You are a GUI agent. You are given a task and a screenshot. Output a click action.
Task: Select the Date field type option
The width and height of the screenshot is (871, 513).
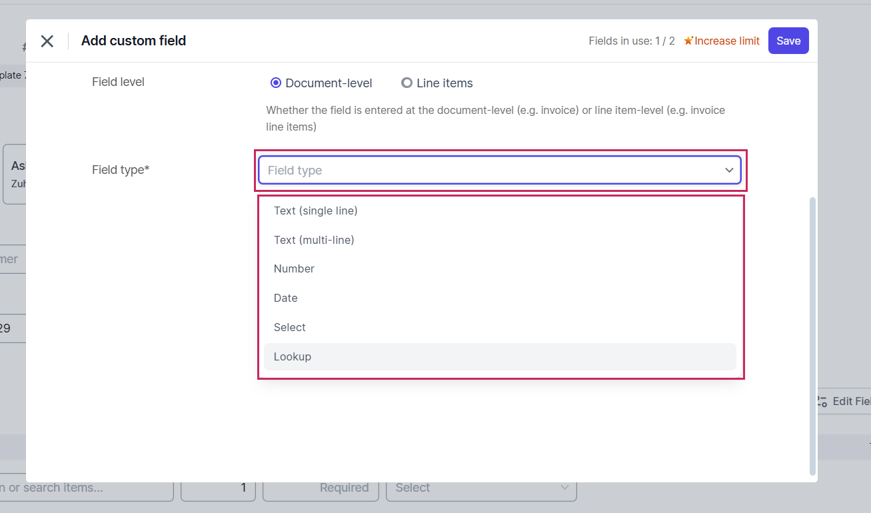click(x=286, y=298)
